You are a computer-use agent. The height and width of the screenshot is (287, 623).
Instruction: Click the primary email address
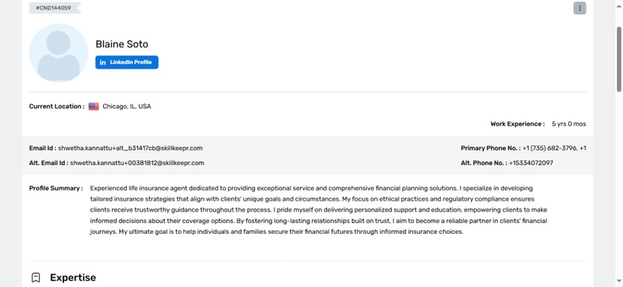point(130,148)
